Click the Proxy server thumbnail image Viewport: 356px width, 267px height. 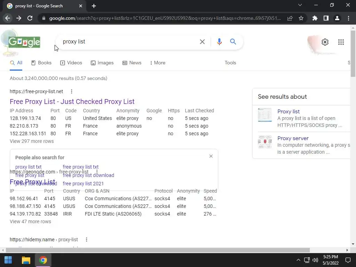click(265, 142)
